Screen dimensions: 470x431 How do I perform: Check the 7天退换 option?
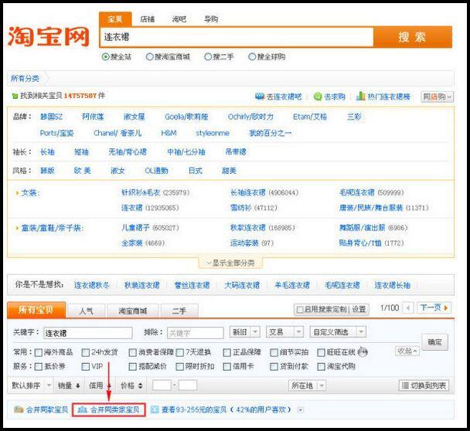(179, 352)
